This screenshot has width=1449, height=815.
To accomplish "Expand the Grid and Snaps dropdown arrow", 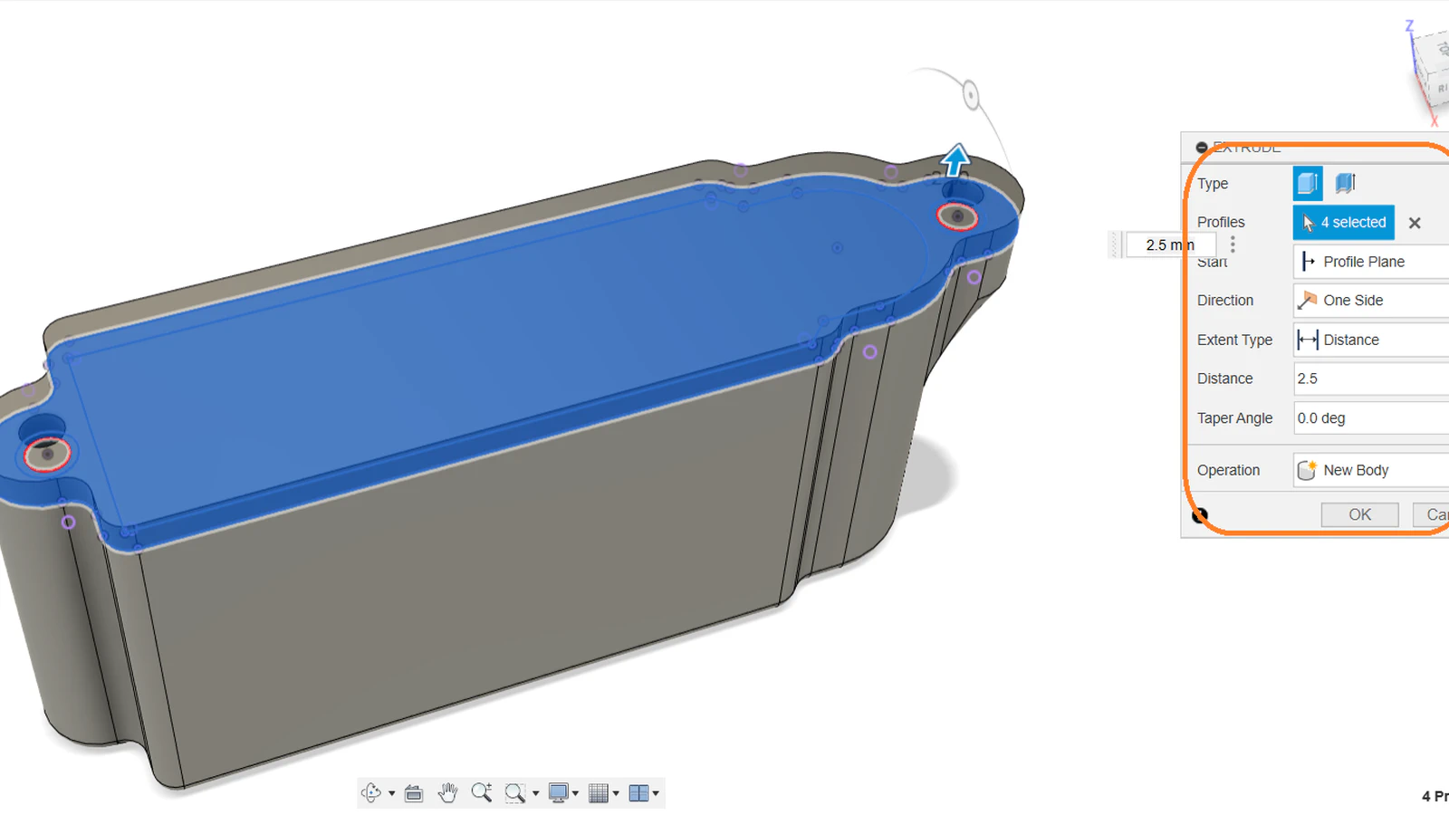I will coord(616,794).
